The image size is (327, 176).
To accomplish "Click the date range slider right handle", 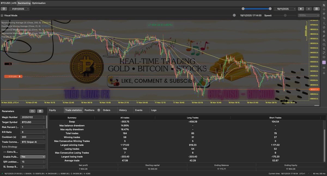I will point(270,9).
